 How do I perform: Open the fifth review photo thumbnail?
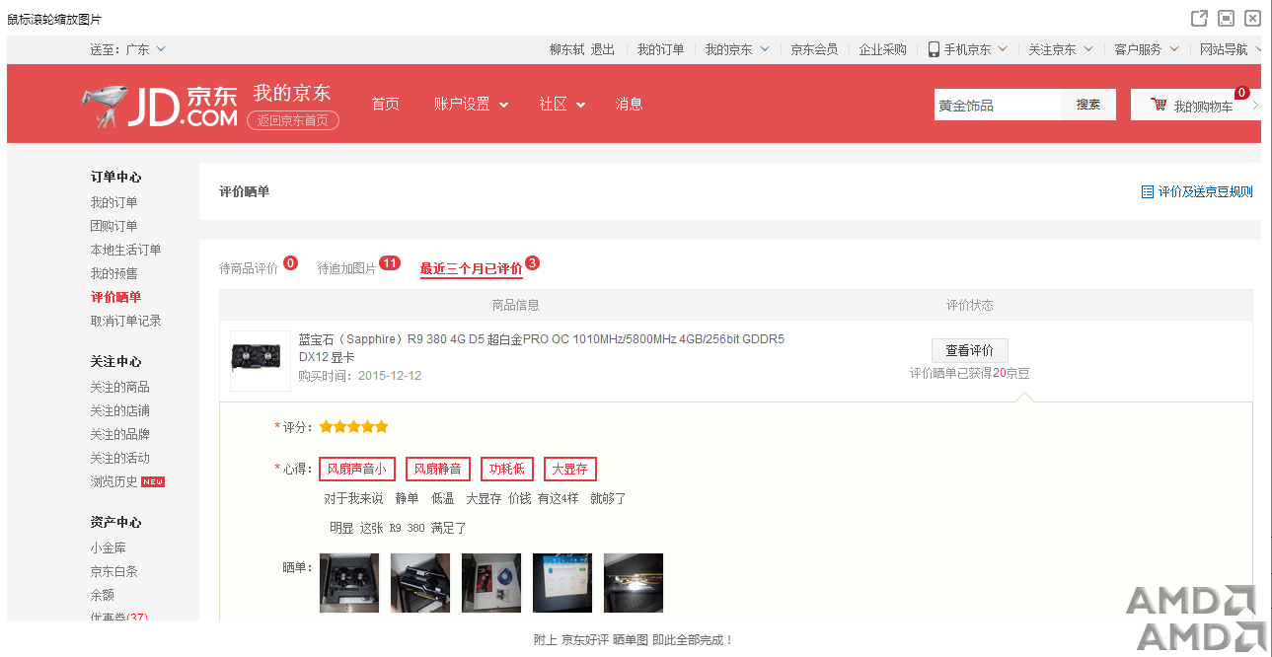tap(634, 583)
